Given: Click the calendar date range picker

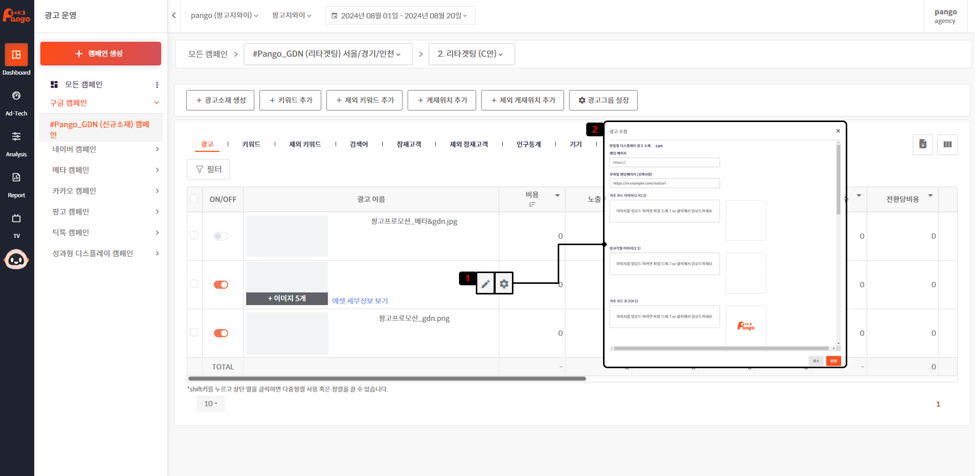Looking at the screenshot, I should click(x=400, y=15).
